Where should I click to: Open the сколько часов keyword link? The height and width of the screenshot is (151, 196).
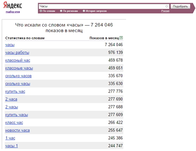pos(18,76)
